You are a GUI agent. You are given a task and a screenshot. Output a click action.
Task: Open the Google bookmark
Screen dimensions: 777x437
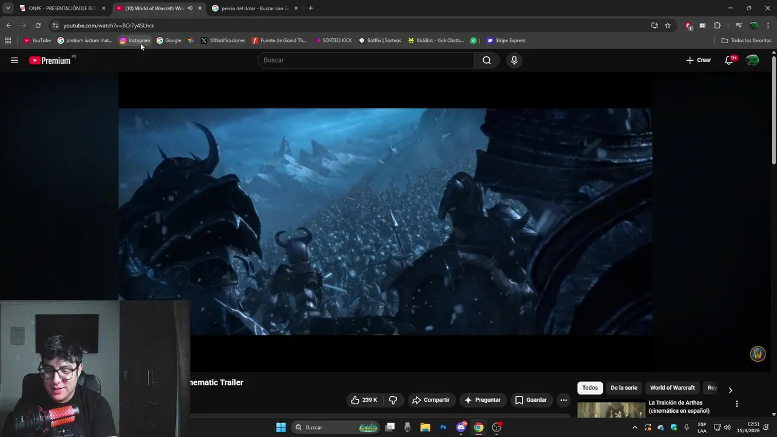(169, 41)
